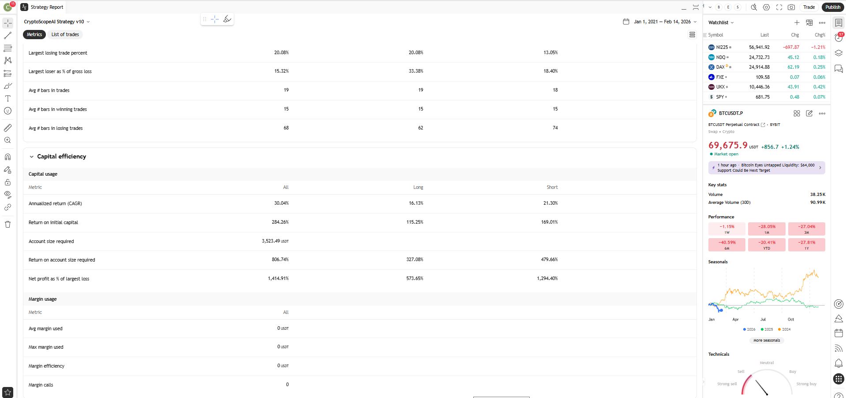The width and height of the screenshot is (846, 398).
Task: Add symbol to watchlist with plus icon
Action: pyautogui.click(x=797, y=22)
